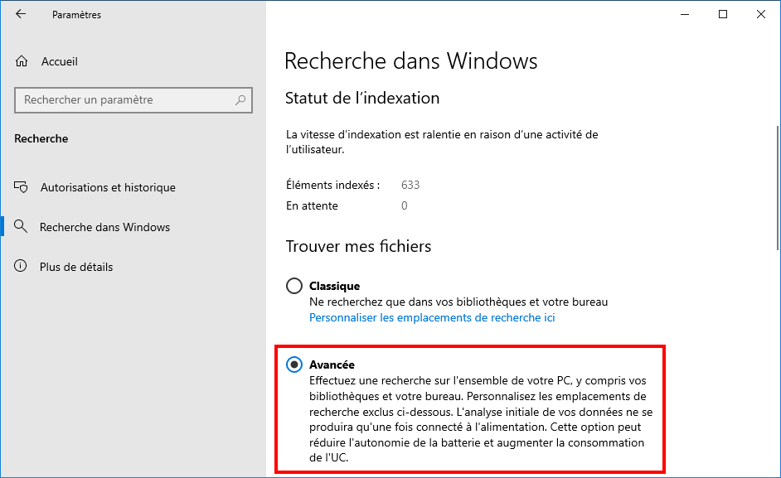Image resolution: width=781 pixels, height=478 pixels.
Task: Select the Classique radio button
Action: [293, 286]
